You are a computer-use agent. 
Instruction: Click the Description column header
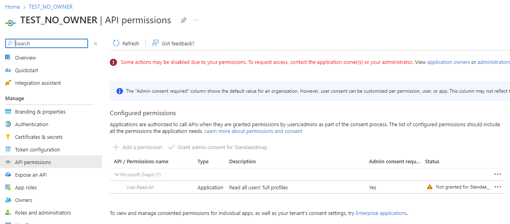tap(243, 161)
